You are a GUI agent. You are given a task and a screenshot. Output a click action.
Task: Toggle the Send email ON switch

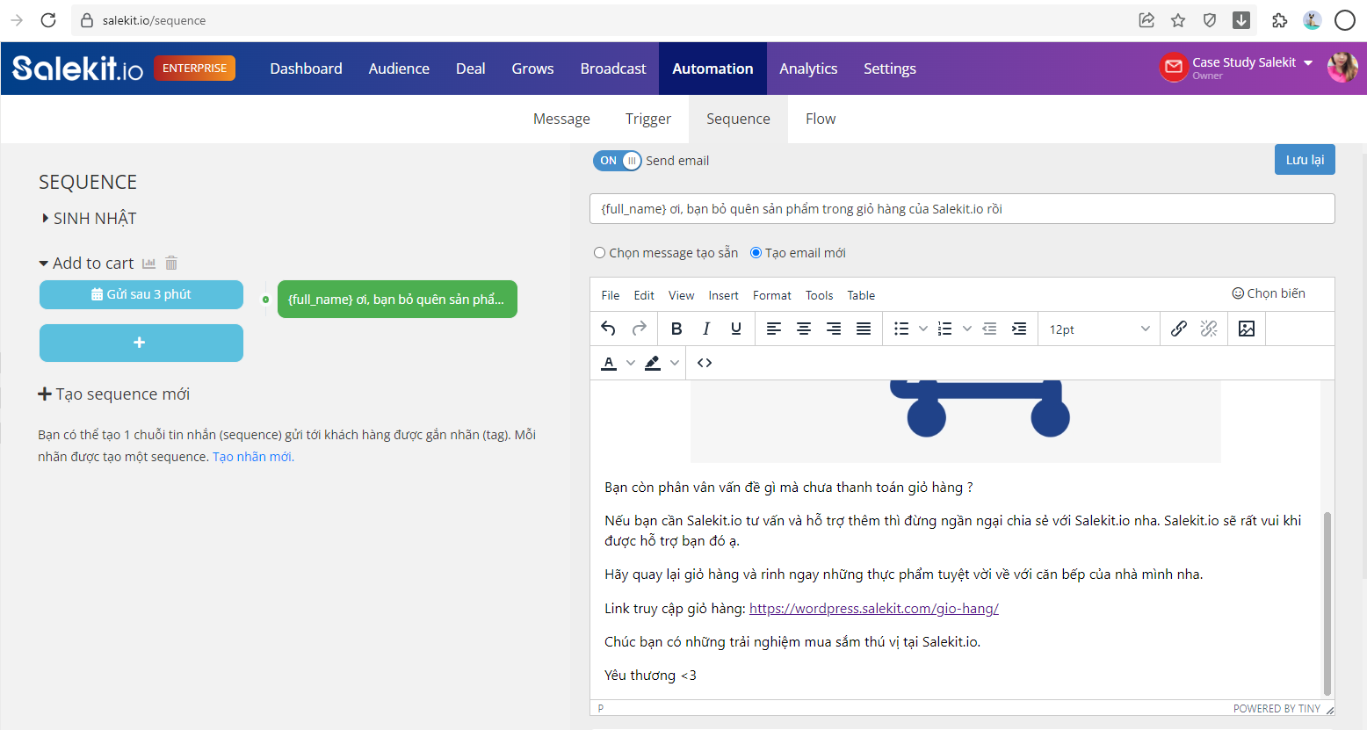pos(618,161)
